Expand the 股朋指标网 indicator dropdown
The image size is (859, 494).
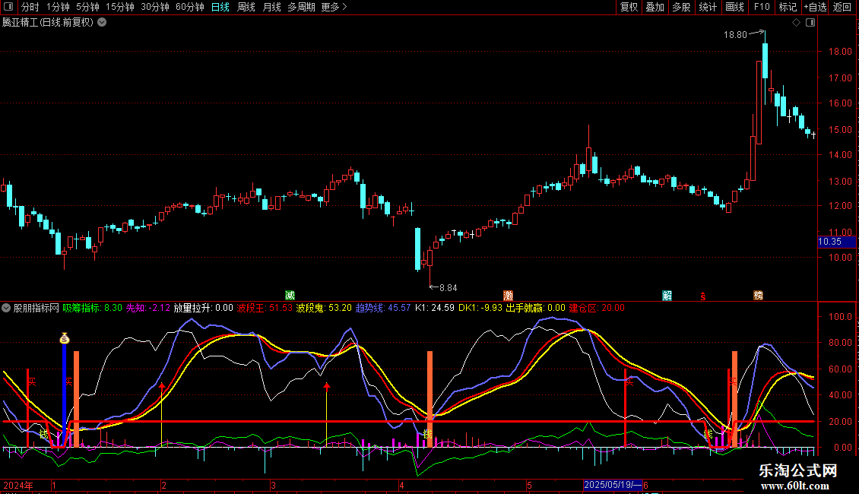click(x=6, y=308)
